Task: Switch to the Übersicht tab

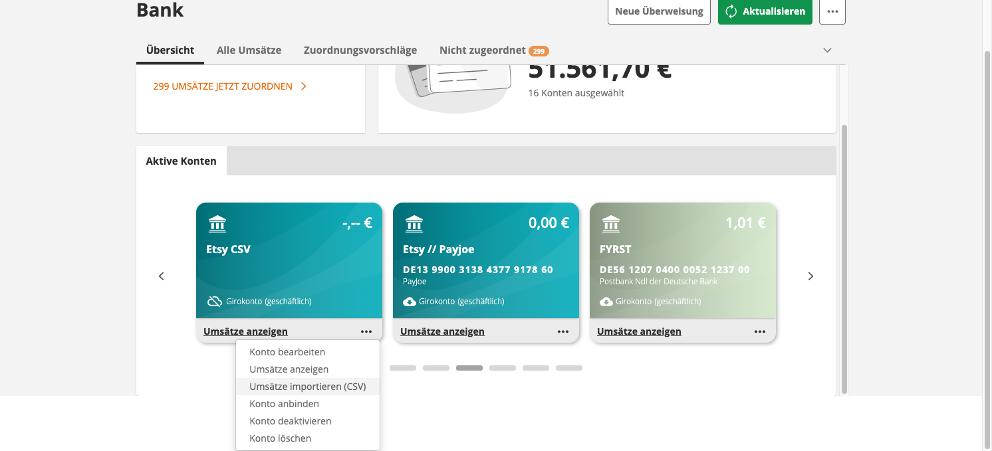Action: click(170, 50)
